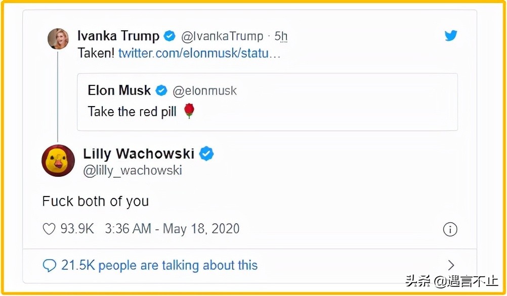Open the twitter.com/elonmusk status link
Viewport: 507px width, 296px height.
[x=199, y=53]
